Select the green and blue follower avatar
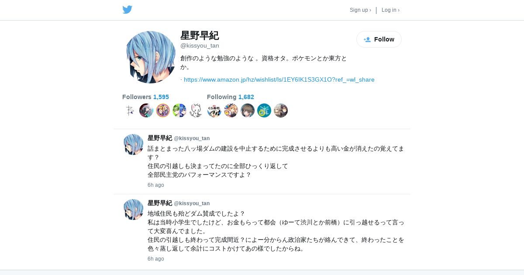This screenshot has height=275, width=524. (x=179, y=110)
